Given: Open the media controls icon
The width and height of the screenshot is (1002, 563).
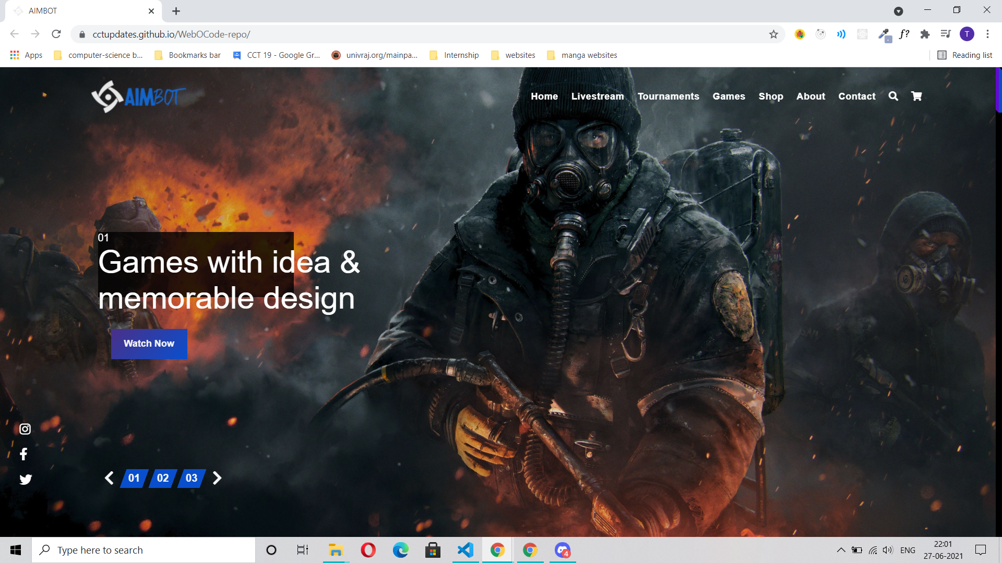Looking at the screenshot, I should [x=946, y=34].
